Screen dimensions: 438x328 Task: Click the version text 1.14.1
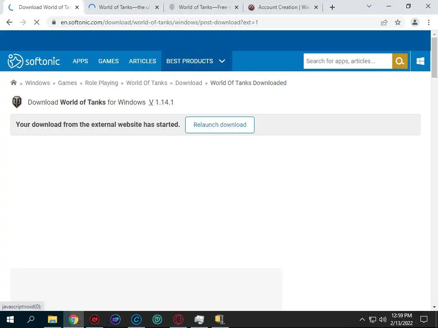tap(164, 102)
